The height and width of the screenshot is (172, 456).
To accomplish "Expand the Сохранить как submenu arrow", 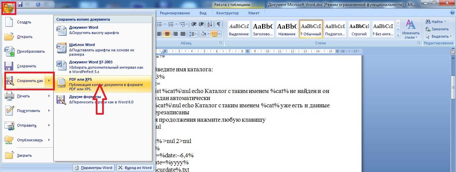I will pyautogui.click(x=49, y=81).
